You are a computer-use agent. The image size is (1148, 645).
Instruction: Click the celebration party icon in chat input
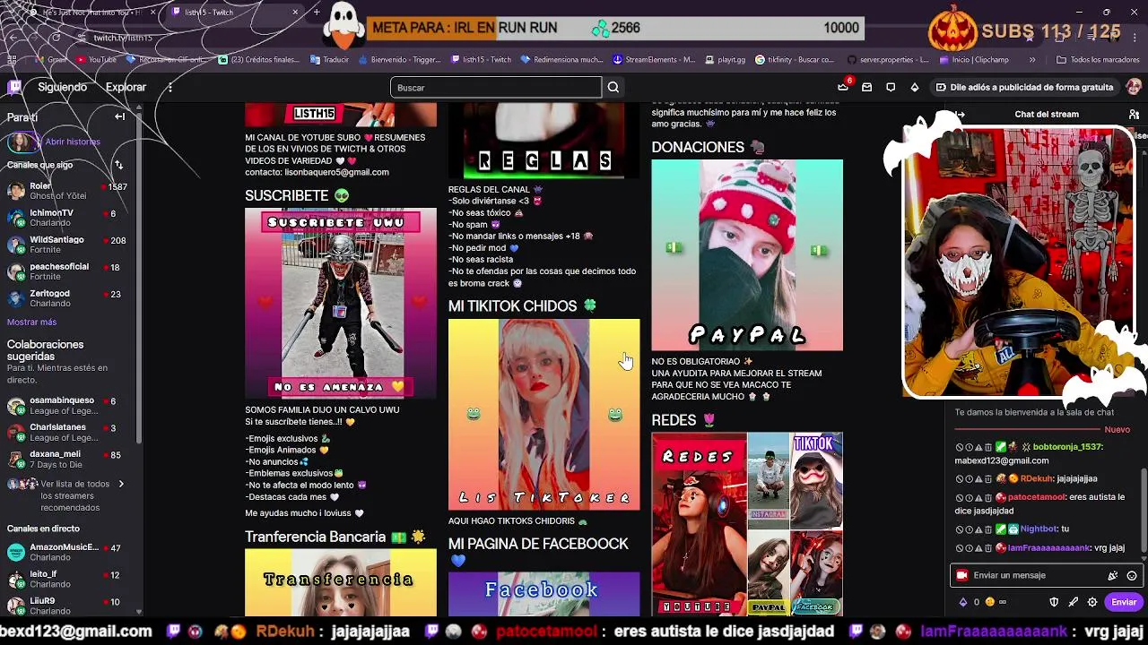1113,575
